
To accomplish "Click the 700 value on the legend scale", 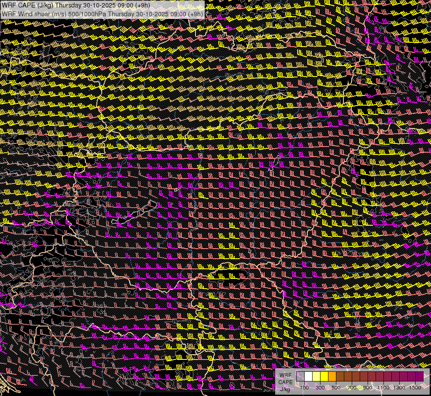I will [352, 388].
